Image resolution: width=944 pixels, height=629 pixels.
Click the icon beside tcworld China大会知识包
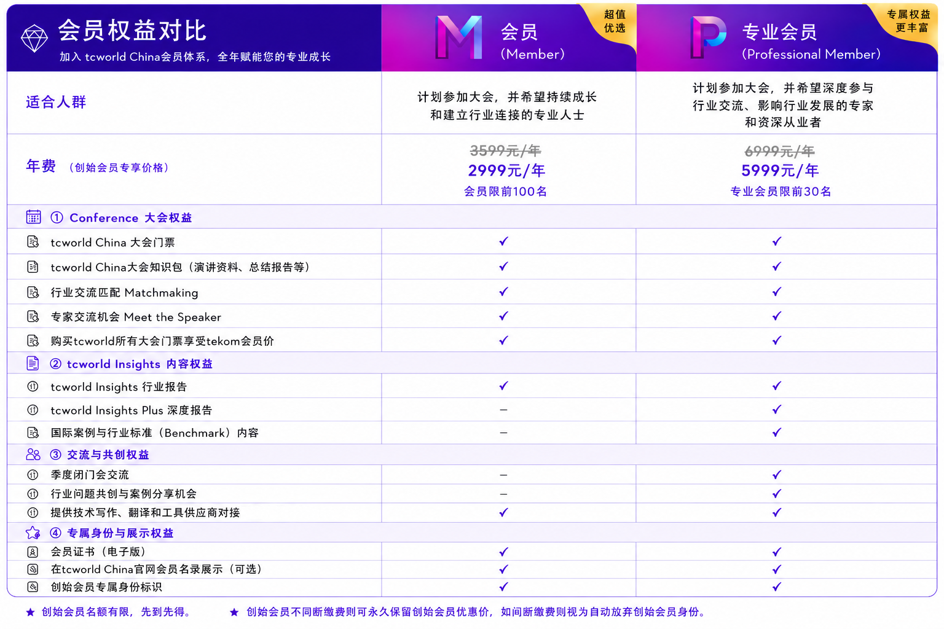[33, 267]
